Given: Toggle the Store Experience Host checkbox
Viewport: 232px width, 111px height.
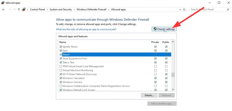Looking at the screenshot, I should click(x=61, y=58).
